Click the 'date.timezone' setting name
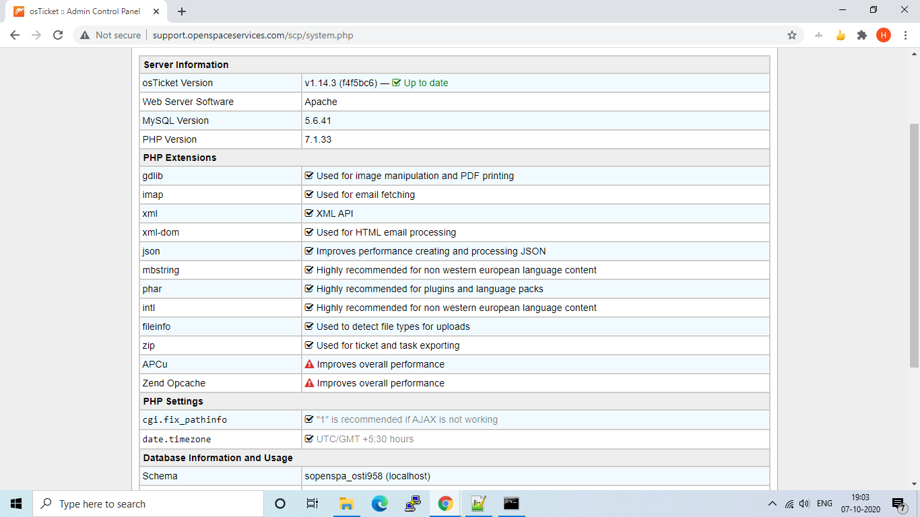This screenshot has height=517, width=920. 176,439
